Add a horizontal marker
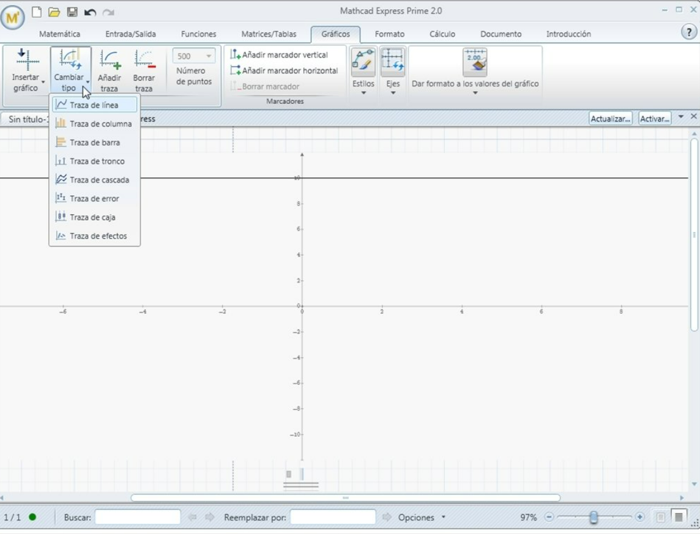Screen dimensions: 700x534 284,70
